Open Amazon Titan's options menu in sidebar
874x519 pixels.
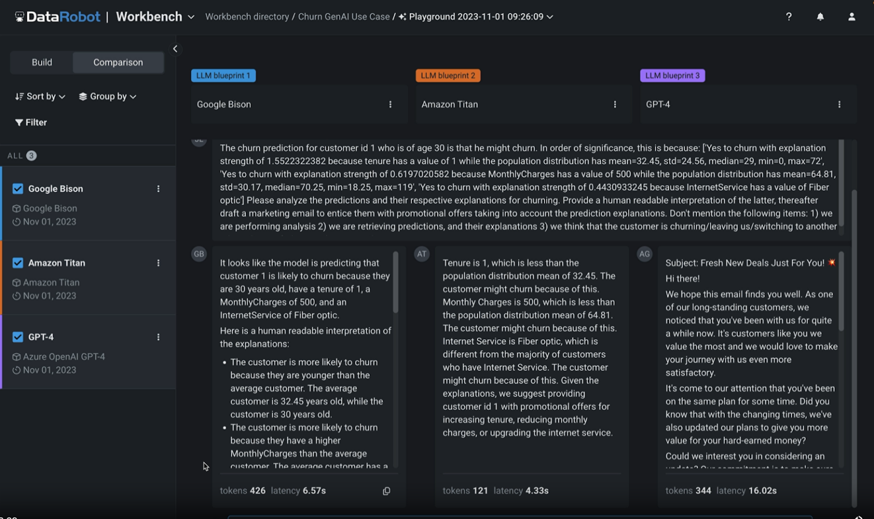pos(158,262)
